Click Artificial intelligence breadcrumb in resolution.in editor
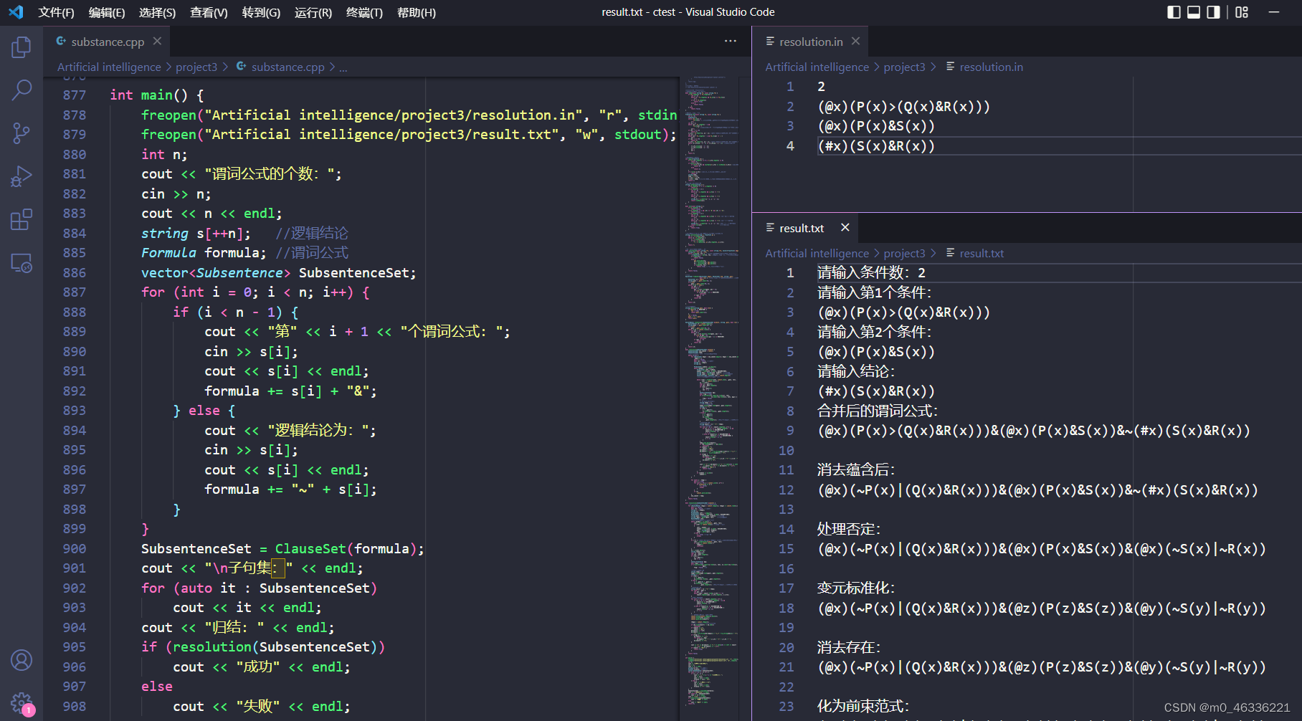Viewport: 1302px width, 721px height. (x=817, y=67)
